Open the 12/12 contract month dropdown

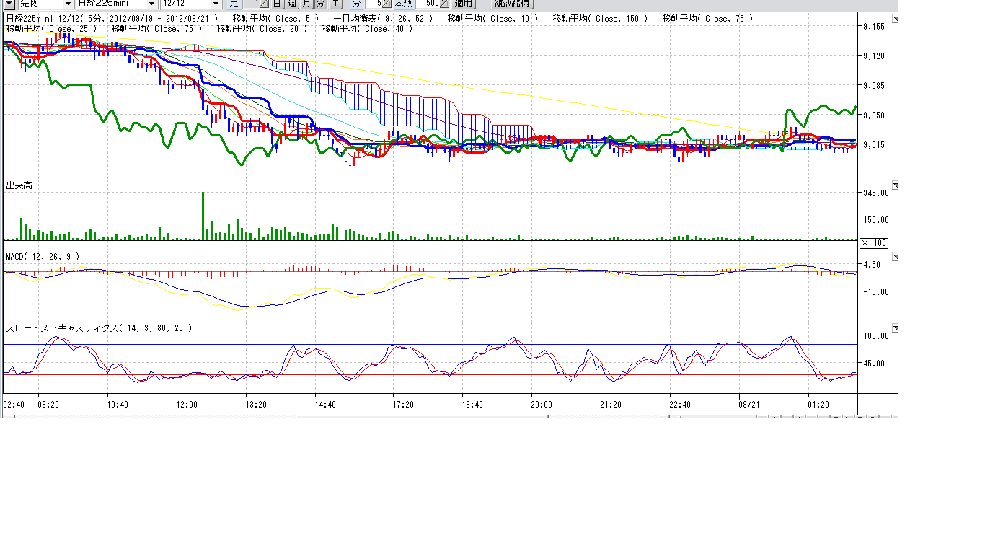click(216, 4)
